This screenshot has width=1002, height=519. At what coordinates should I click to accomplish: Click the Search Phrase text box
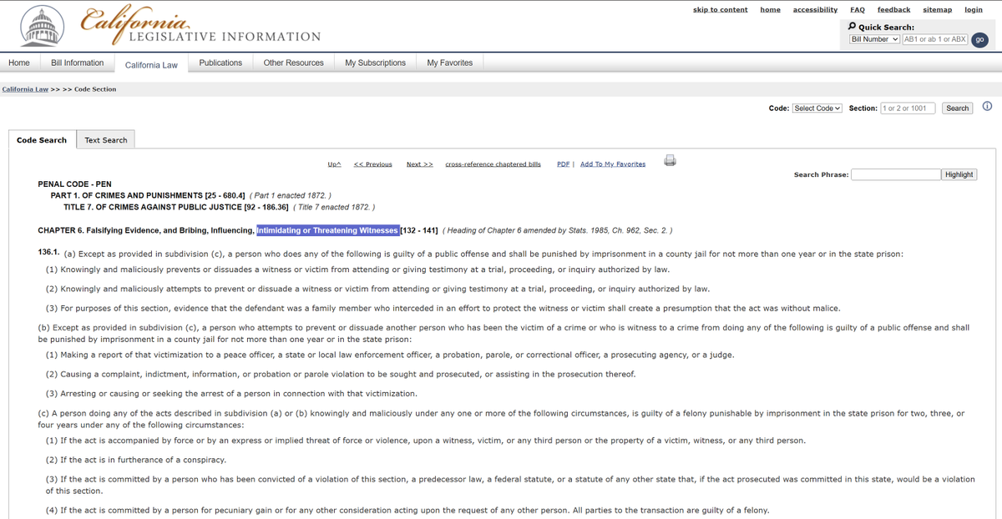point(896,174)
